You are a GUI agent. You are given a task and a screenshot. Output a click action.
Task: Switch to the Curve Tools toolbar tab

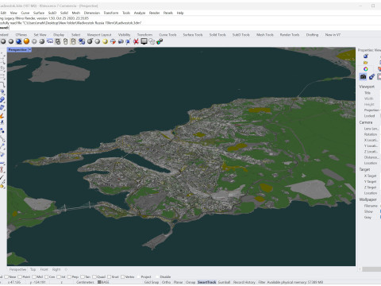pos(167,35)
